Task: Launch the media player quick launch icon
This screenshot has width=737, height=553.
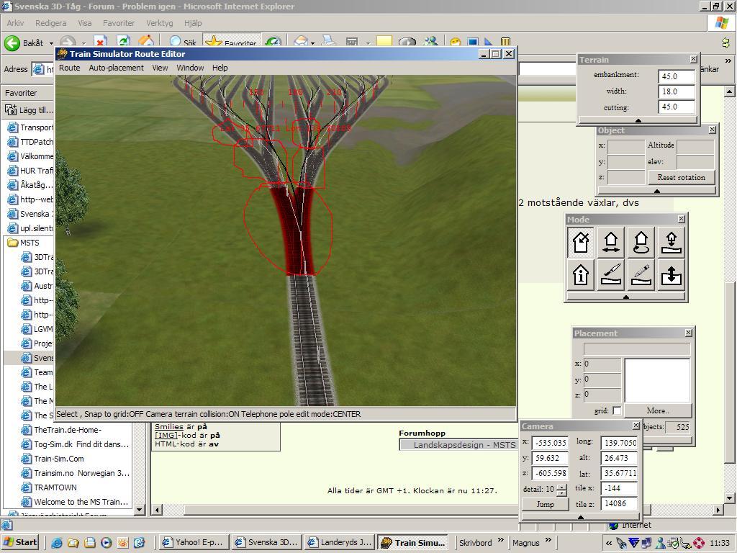Action: 107,543
